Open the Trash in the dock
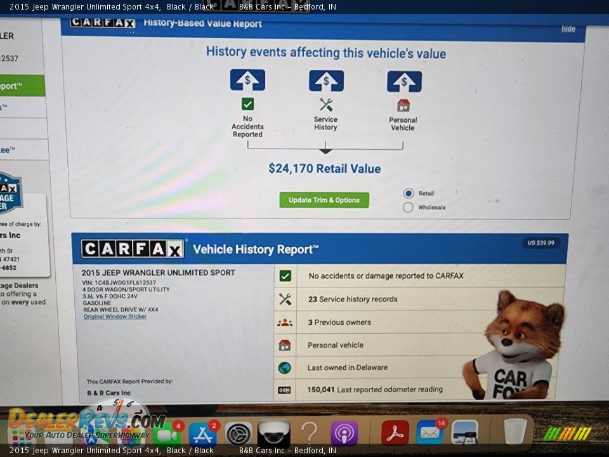609x457 pixels. [515, 432]
